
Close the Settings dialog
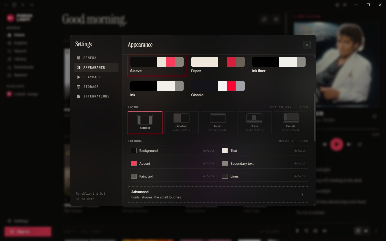[307, 45]
